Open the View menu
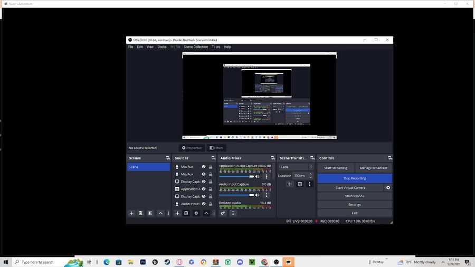This screenshot has height=267, width=475. [x=150, y=47]
